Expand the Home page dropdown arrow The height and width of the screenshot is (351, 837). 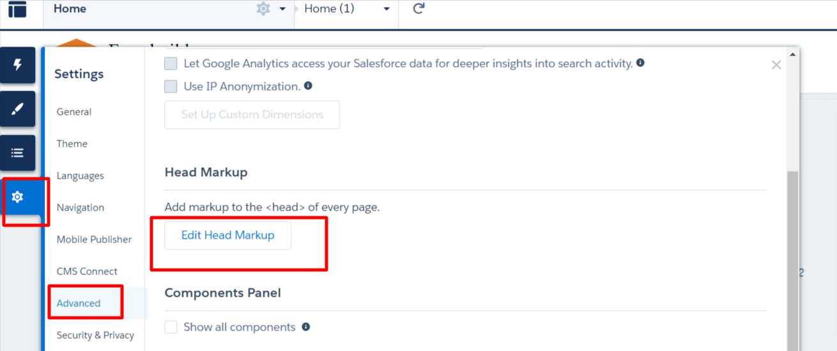pos(282,10)
